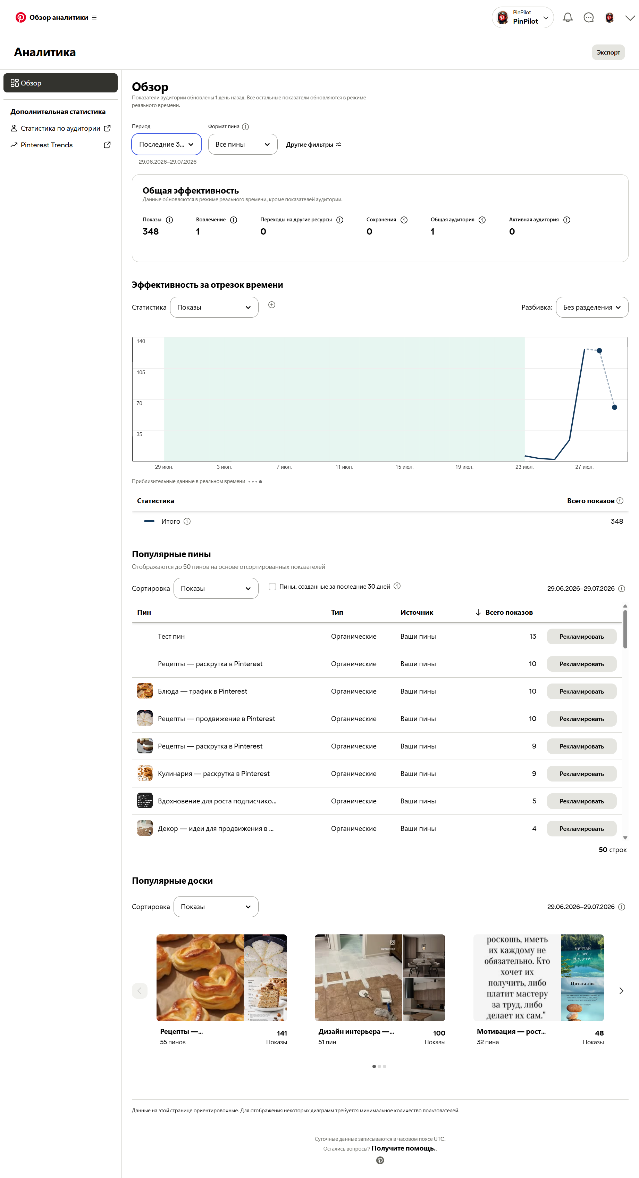This screenshot has height=1178, width=639.
Task: Click the table scroll down arrow
Action: pos(625,838)
